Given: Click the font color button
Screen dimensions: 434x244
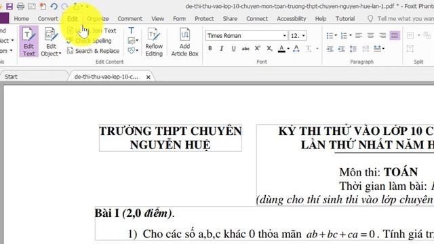Looking at the screenshot, I should (x=281, y=49).
